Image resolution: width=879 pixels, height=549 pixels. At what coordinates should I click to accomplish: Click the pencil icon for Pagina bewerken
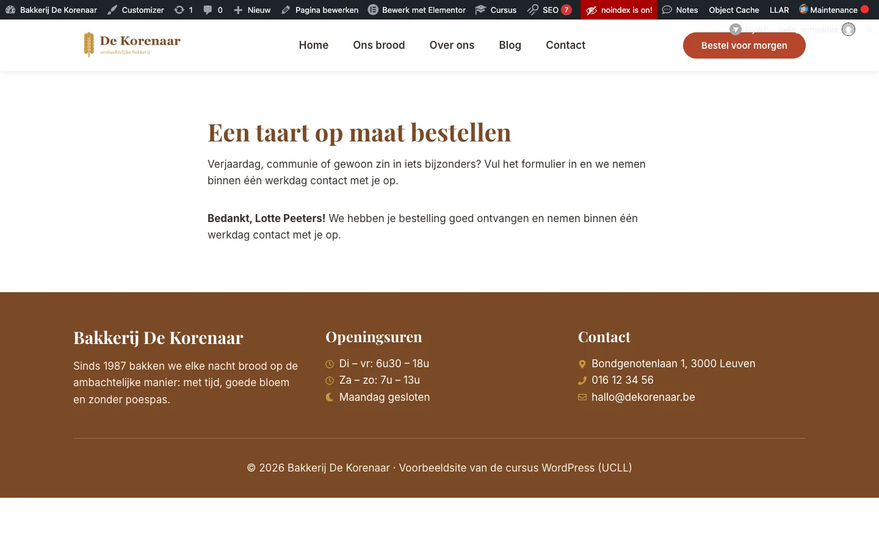286,10
